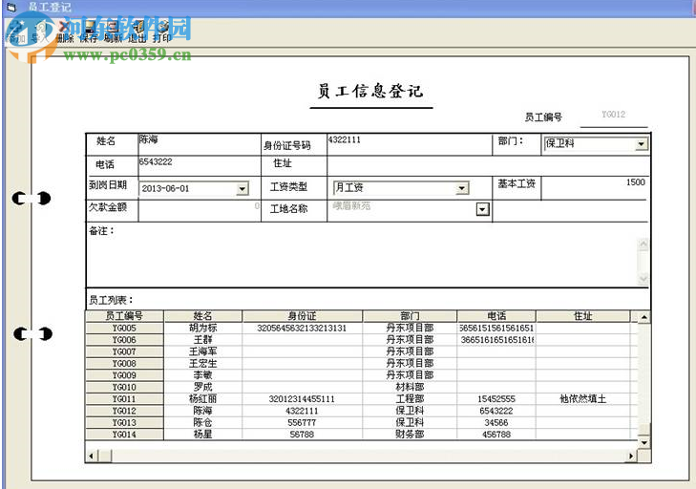
Task: Click the 姓名 name input field
Action: (x=200, y=144)
